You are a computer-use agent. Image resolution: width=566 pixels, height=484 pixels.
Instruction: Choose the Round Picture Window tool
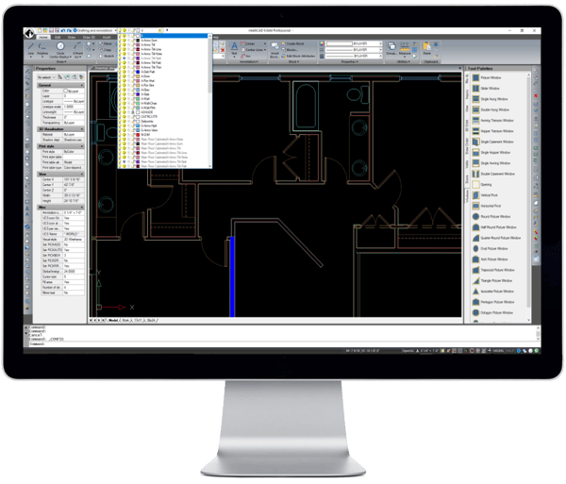pos(491,217)
